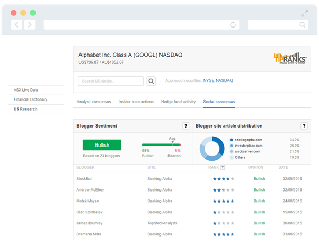Click the browser search field

point(278,24)
